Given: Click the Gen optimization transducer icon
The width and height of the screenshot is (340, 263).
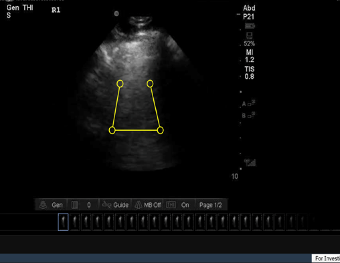Looking at the screenshot, I should pyautogui.click(x=43, y=205).
